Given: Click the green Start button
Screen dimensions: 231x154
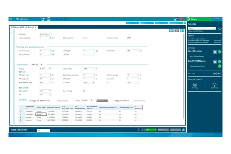Looking at the screenshot, I should 151,130.
